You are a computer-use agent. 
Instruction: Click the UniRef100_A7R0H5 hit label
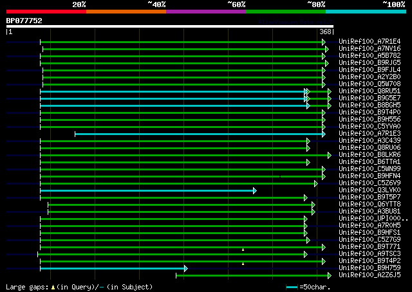pyautogui.click(x=370, y=226)
